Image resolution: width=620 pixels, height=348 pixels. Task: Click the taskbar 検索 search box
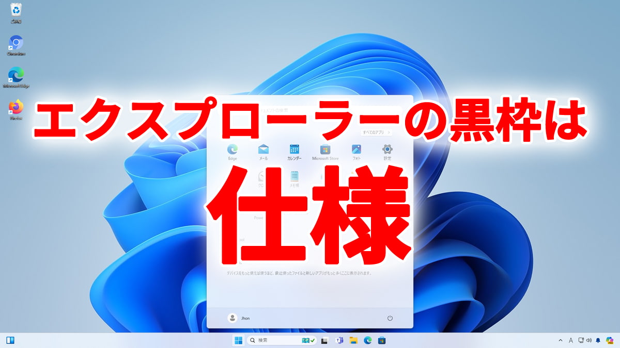coord(282,340)
